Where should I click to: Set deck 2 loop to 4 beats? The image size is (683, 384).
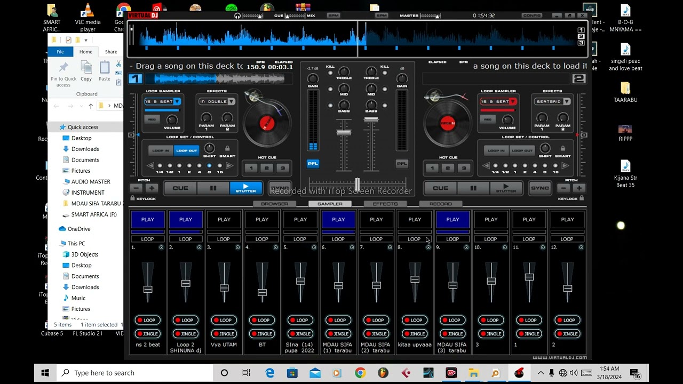pos(534,166)
